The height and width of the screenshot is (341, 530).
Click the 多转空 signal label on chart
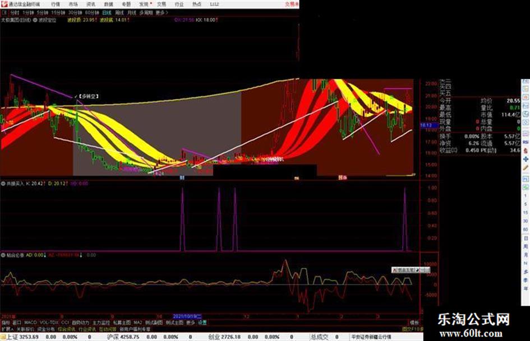pos(89,96)
